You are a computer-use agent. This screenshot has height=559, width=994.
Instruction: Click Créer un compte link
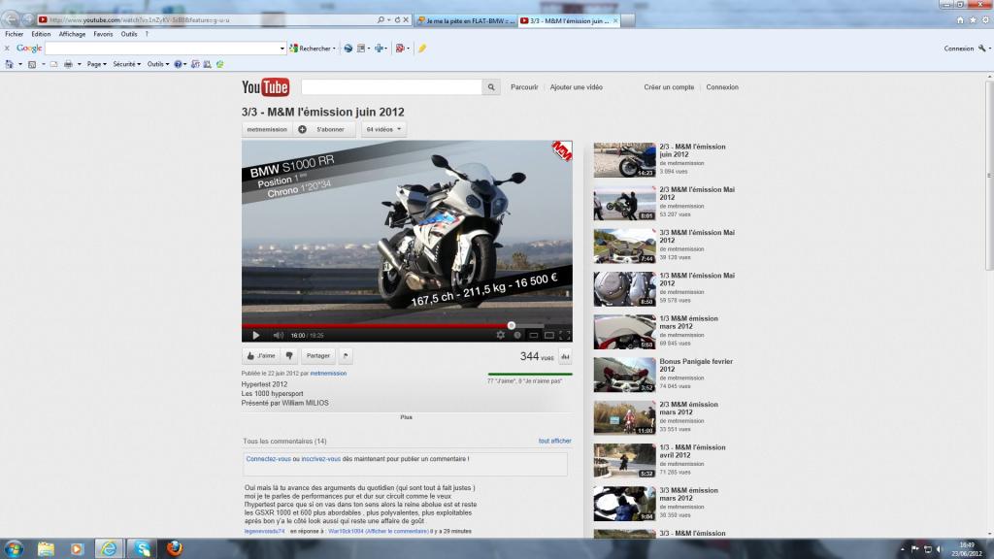(669, 87)
